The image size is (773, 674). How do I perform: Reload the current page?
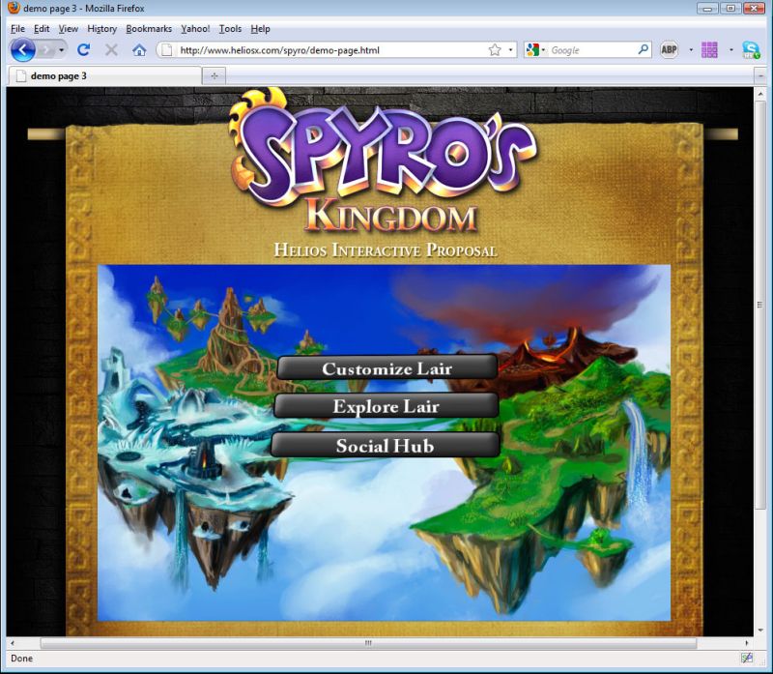click(84, 50)
